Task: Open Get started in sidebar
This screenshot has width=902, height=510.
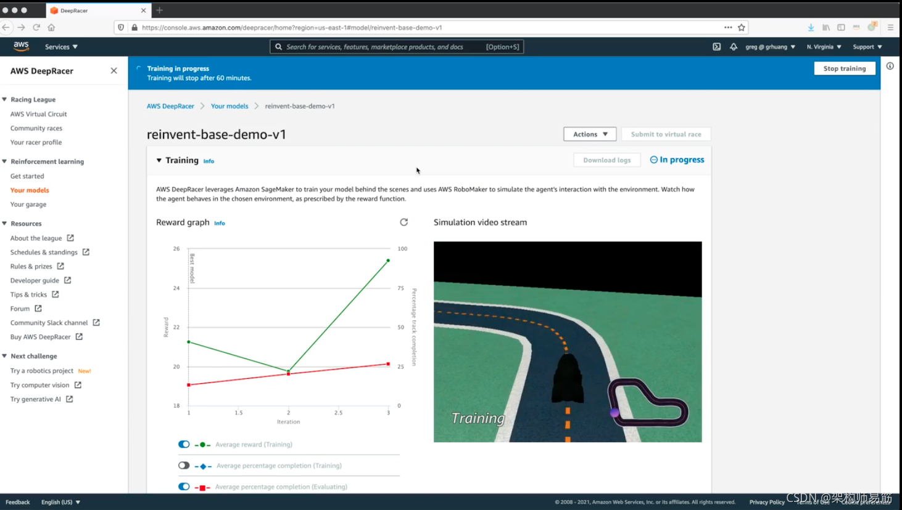Action: pos(27,176)
